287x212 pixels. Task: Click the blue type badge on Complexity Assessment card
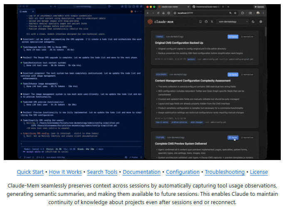tap(161, 74)
